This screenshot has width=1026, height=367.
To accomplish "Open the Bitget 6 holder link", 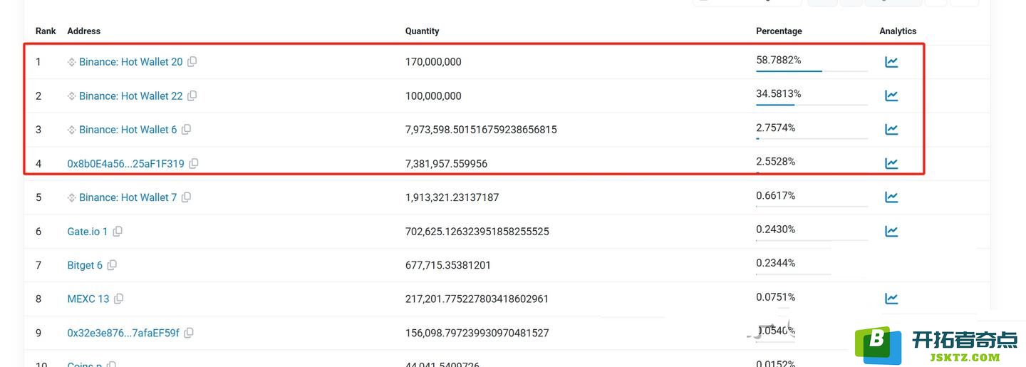I will 85,265.
